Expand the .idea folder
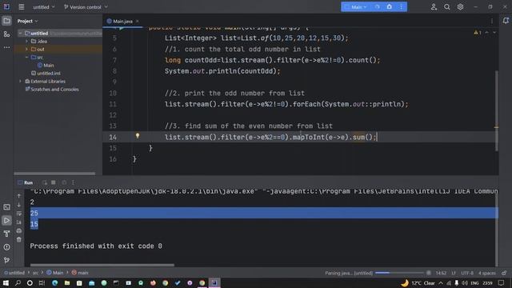Image resolution: width=512 pixels, height=288 pixels. tap(26, 41)
